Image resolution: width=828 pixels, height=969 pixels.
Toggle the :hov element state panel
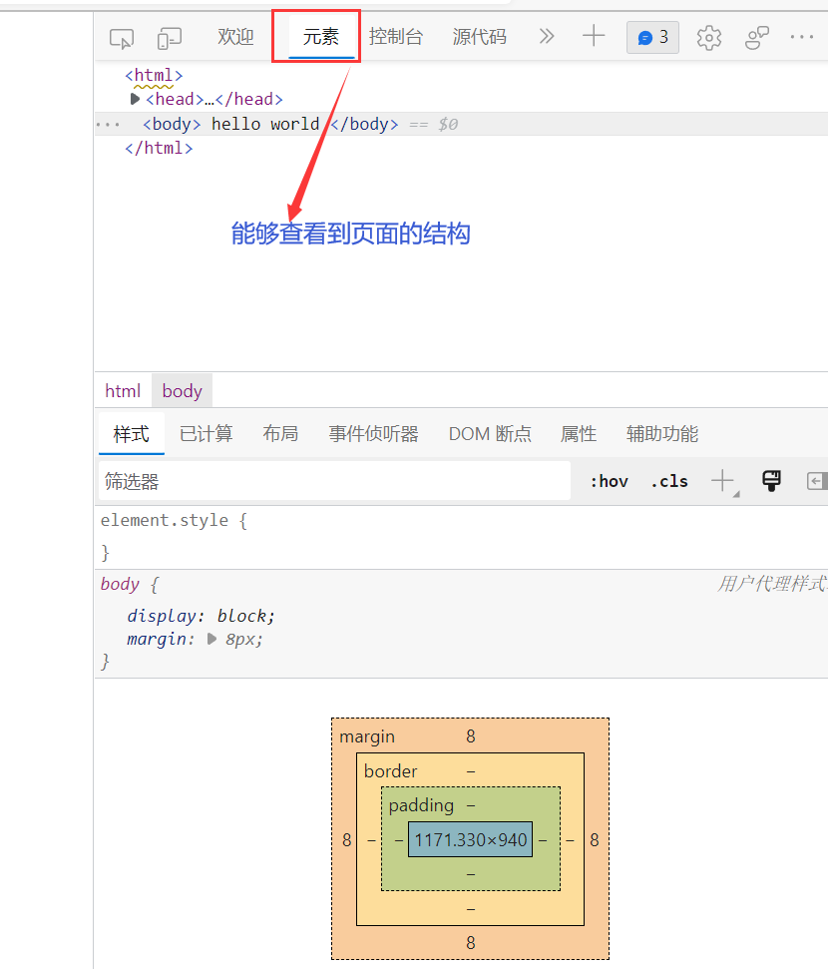pyautogui.click(x=609, y=481)
